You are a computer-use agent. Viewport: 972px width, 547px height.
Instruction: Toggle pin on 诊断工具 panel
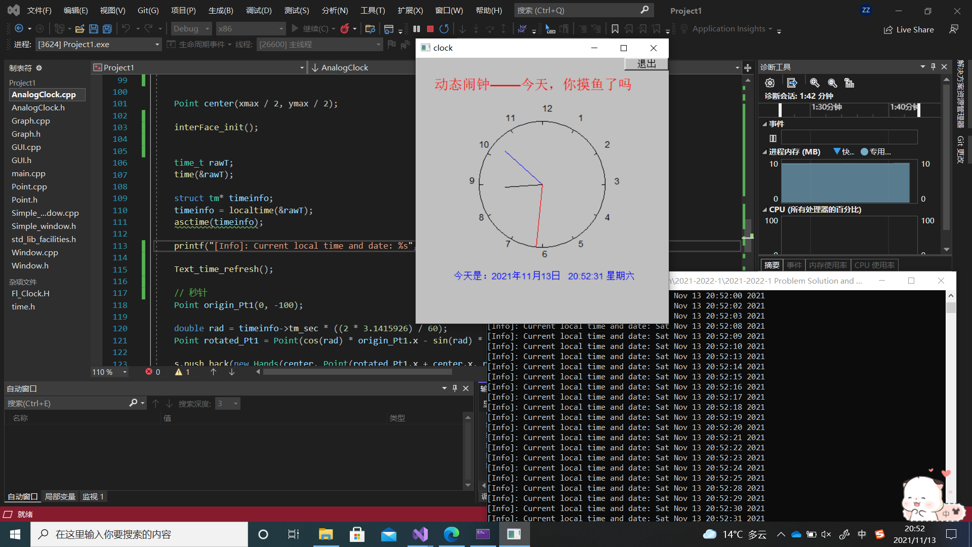coord(933,66)
